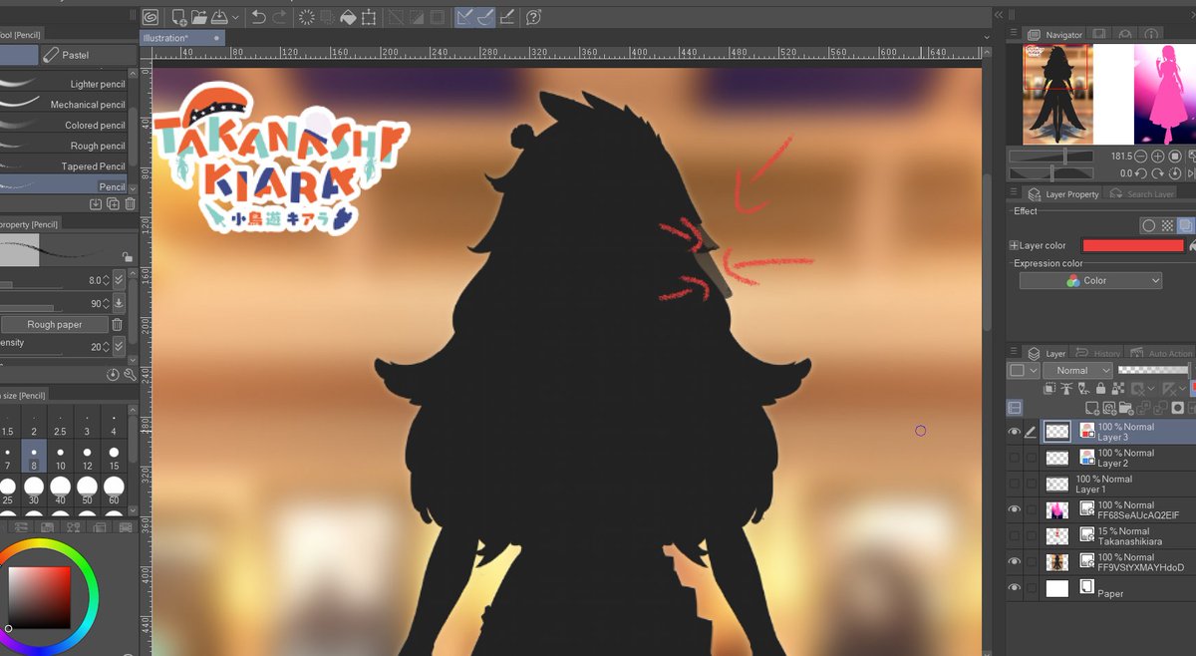Click the hardness stepper at 90
The width and height of the screenshot is (1196, 656).
106,303
